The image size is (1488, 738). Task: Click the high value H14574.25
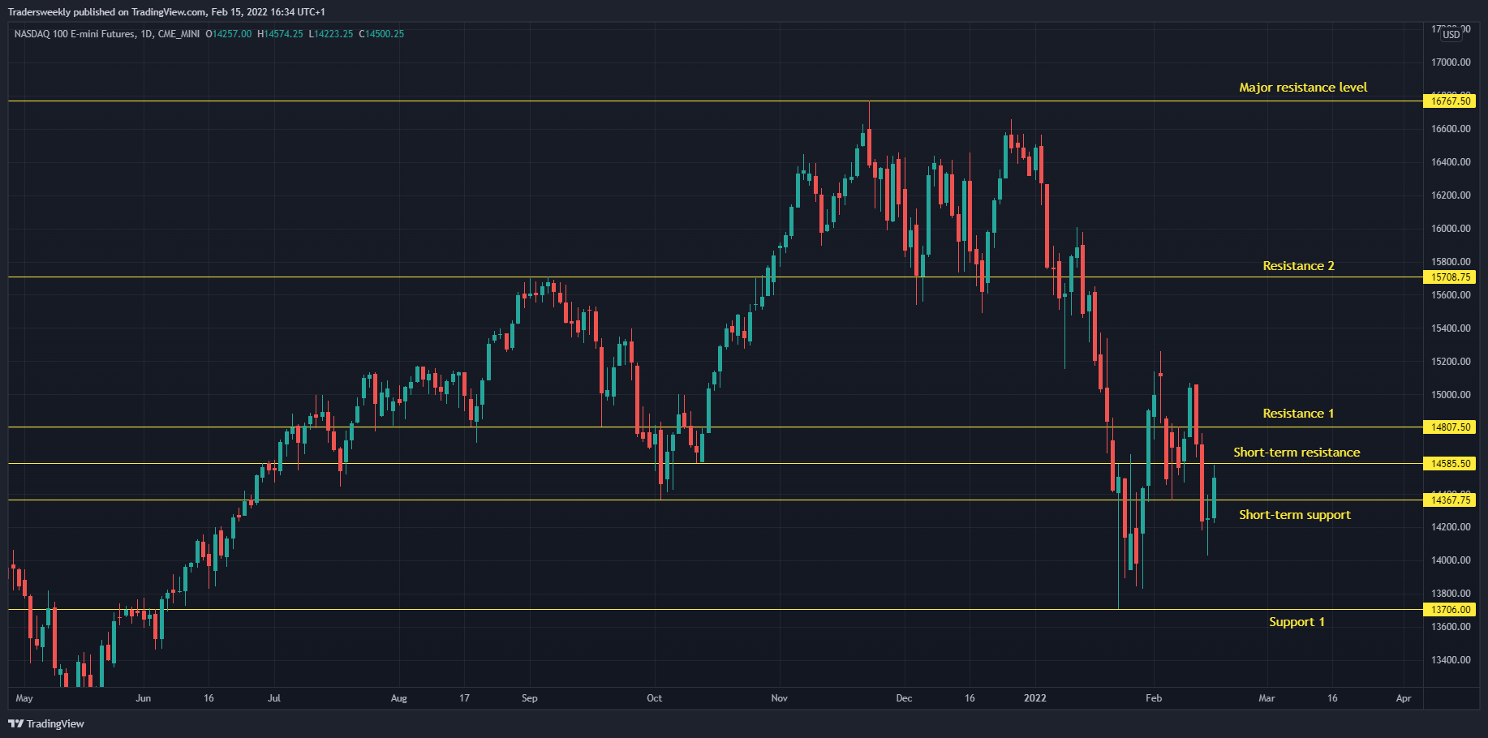(x=280, y=34)
